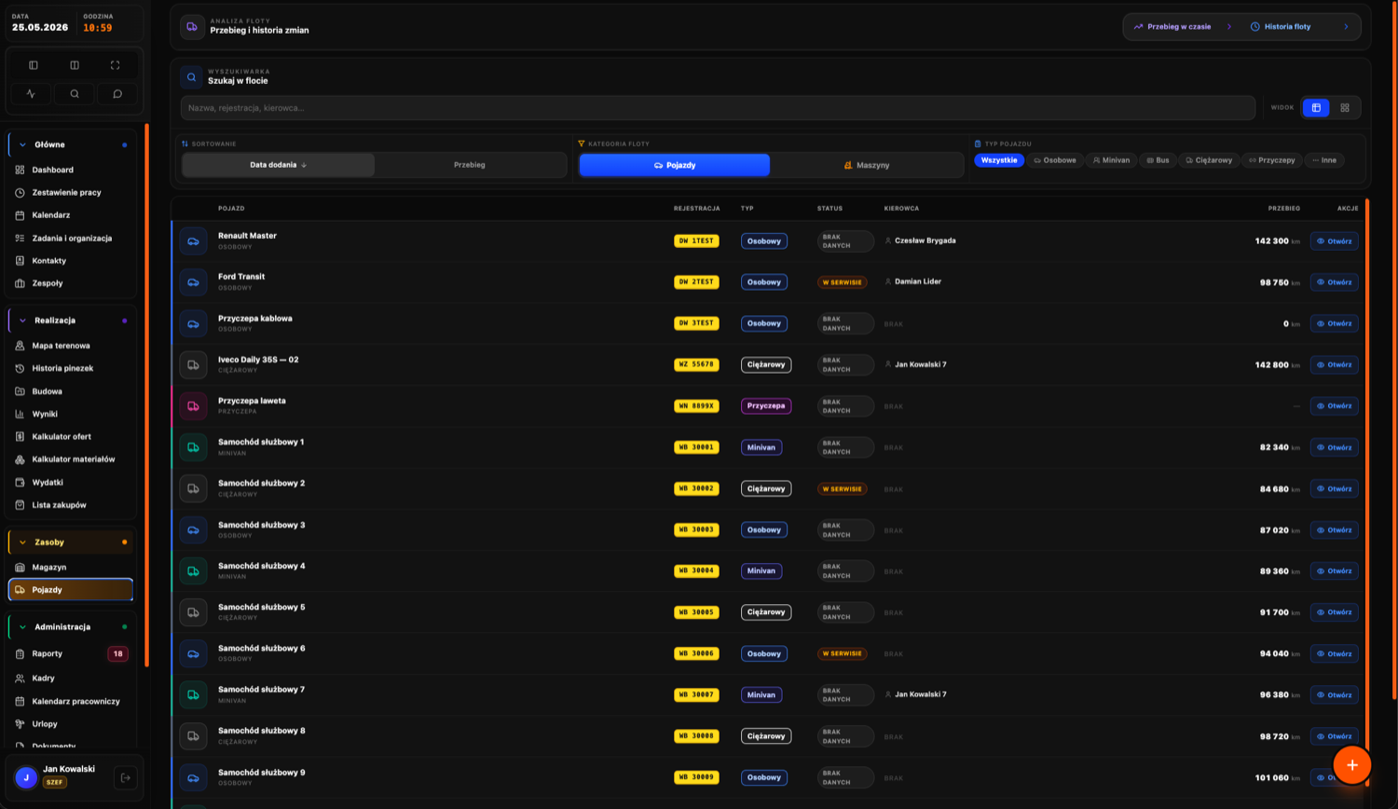Open Renault Master with Otwórz button
The height and width of the screenshot is (809, 1398).
pyautogui.click(x=1334, y=241)
